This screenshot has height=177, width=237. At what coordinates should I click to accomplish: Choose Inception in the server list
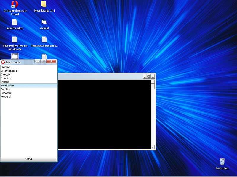(29, 75)
